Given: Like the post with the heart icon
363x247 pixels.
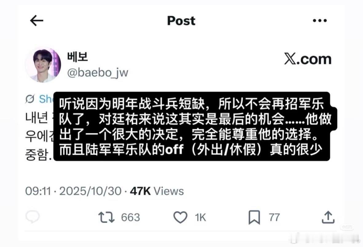Looking at the screenshot, I should point(180,217).
